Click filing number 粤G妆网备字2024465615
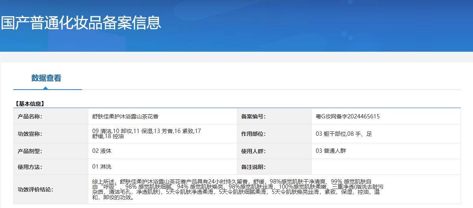Viewport: 473px width, 208px height. [x=348, y=116]
